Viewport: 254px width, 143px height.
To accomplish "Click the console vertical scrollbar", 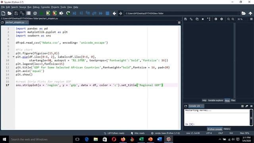I will [251, 118].
